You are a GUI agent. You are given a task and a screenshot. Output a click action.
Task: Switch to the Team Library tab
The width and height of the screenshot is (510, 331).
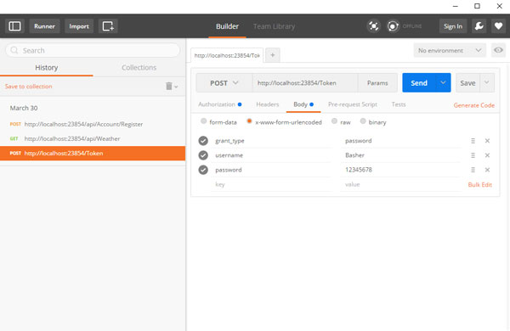[275, 26]
